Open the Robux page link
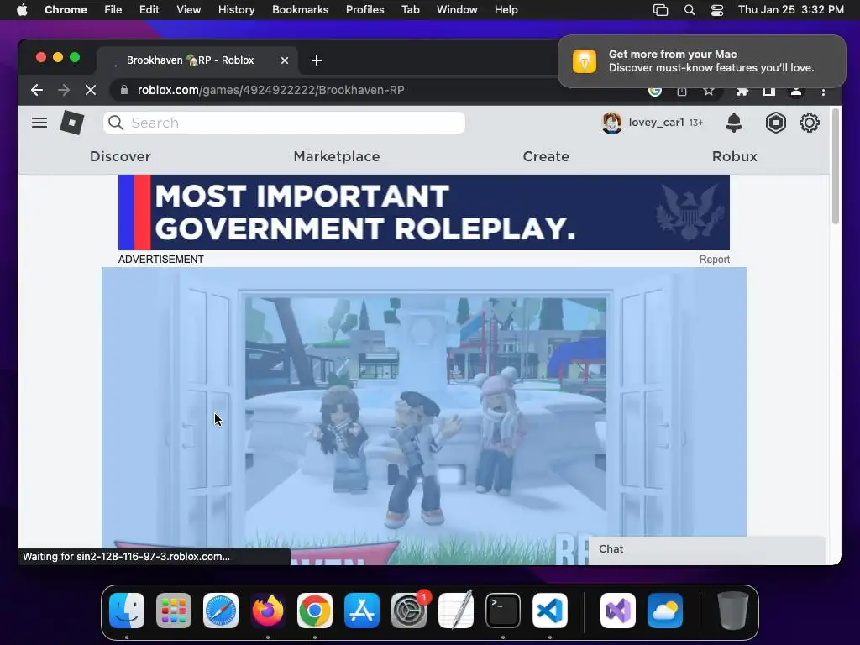Viewport: 860px width, 645px height. (734, 156)
